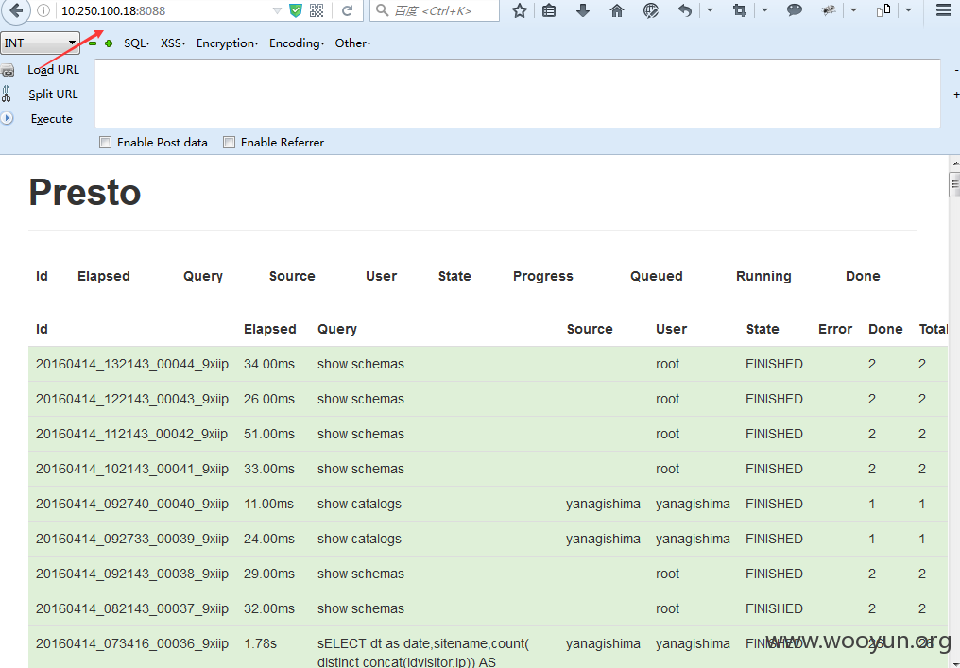
Task: Click the Error column header
Action: coord(835,329)
